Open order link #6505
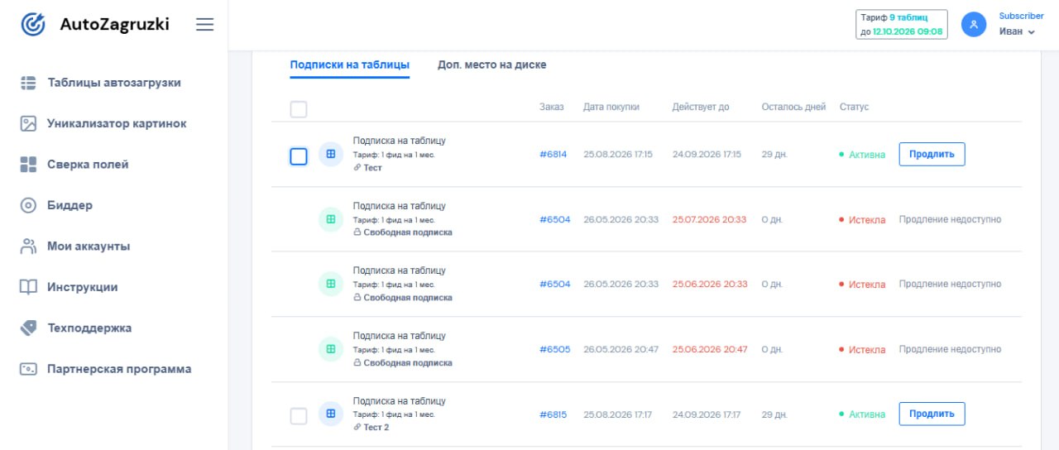 point(555,349)
